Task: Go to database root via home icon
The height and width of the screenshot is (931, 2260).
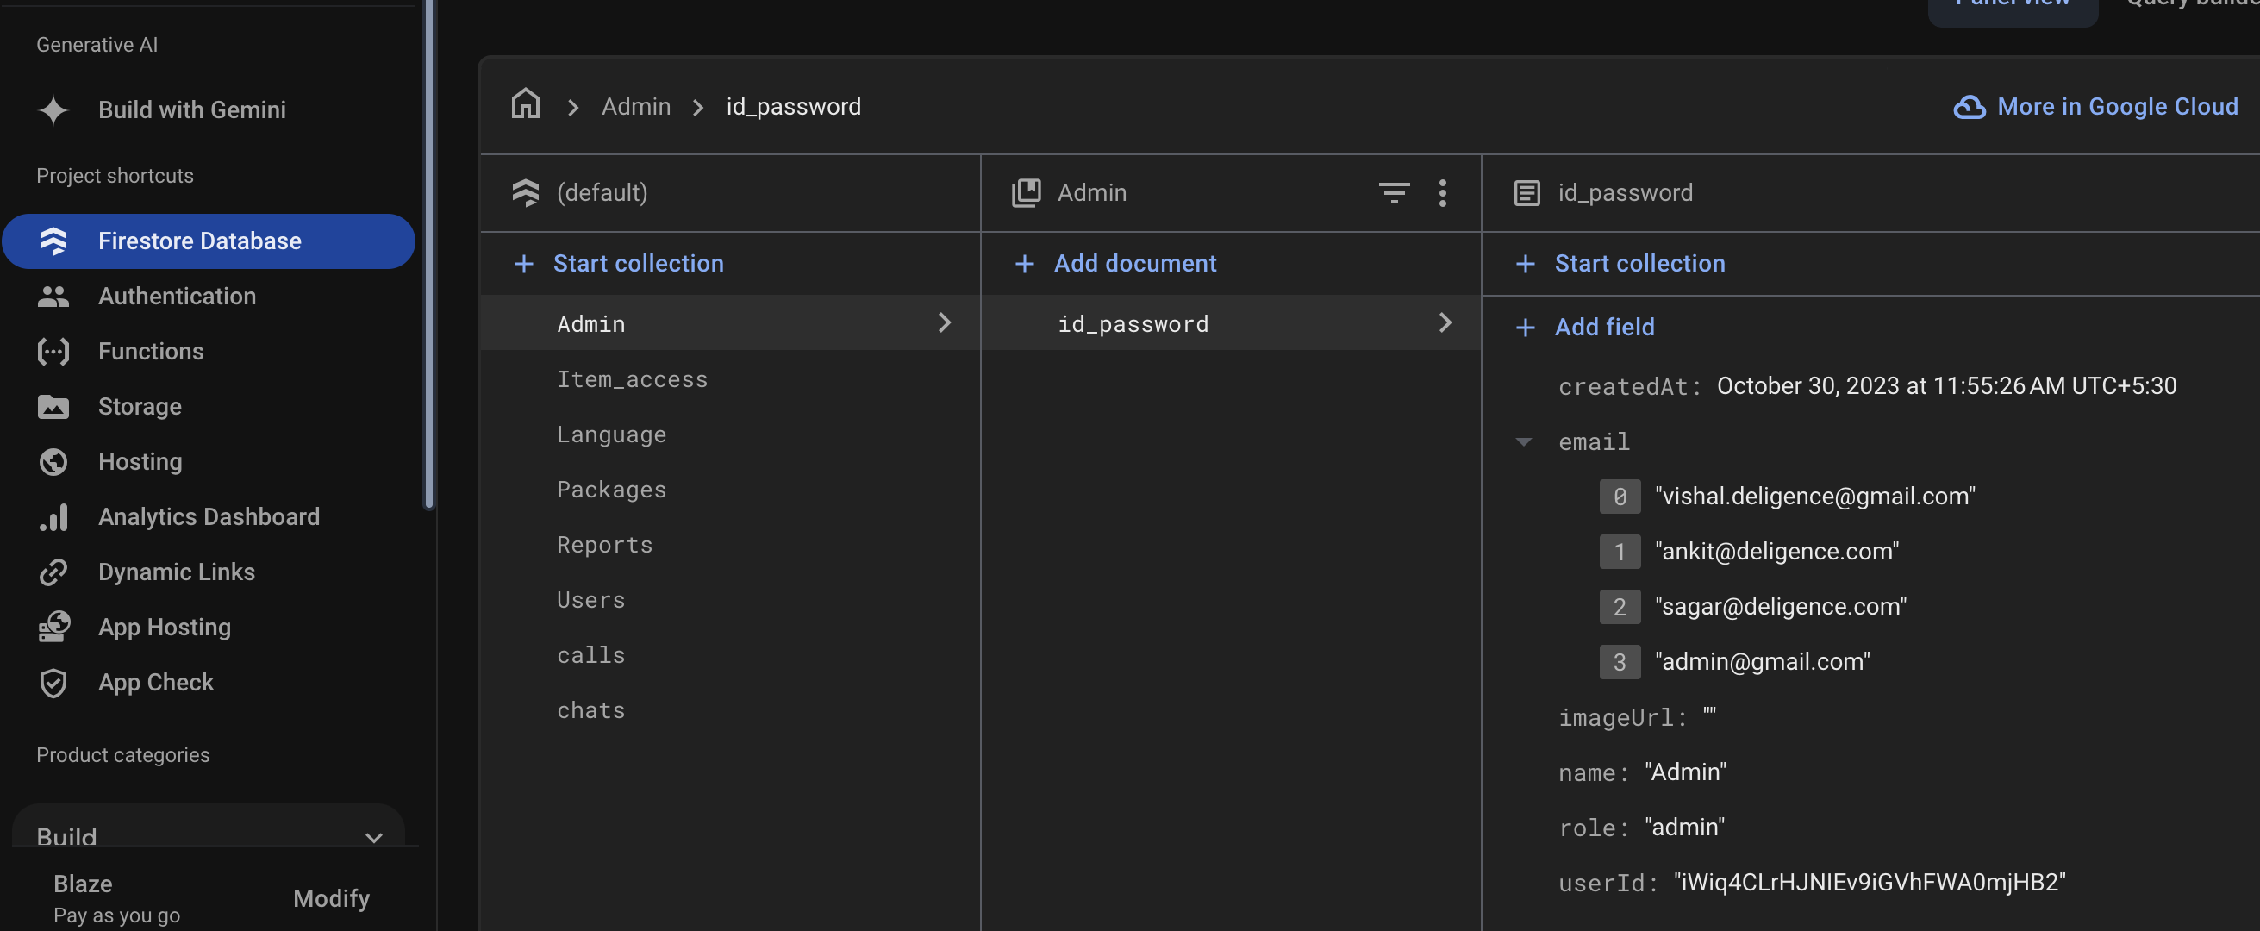Action: 526,104
